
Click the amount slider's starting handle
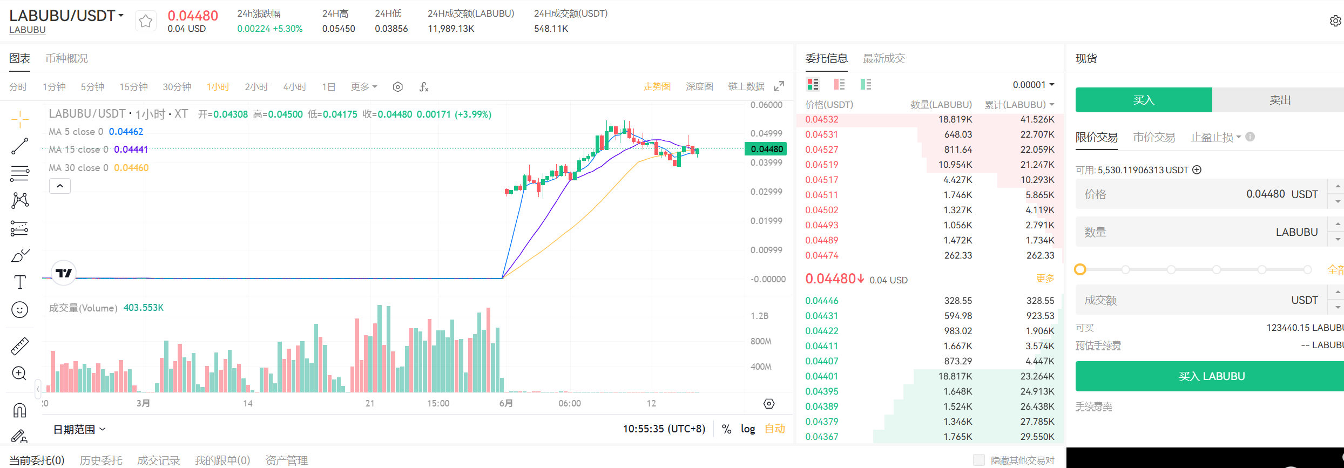point(1080,269)
